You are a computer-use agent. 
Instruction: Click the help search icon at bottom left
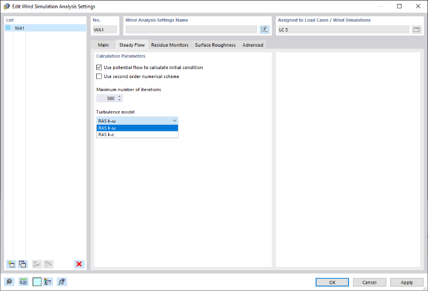(x=9, y=282)
